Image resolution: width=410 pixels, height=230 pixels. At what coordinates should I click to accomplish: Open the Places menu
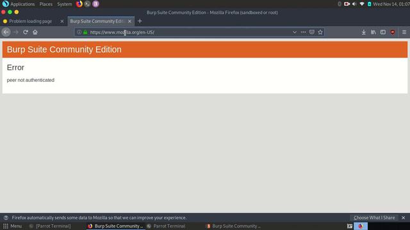pyautogui.click(x=45, y=4)
